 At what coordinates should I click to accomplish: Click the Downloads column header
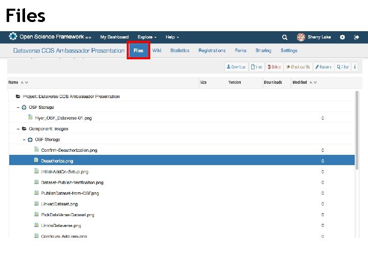(x=273, y=82)
